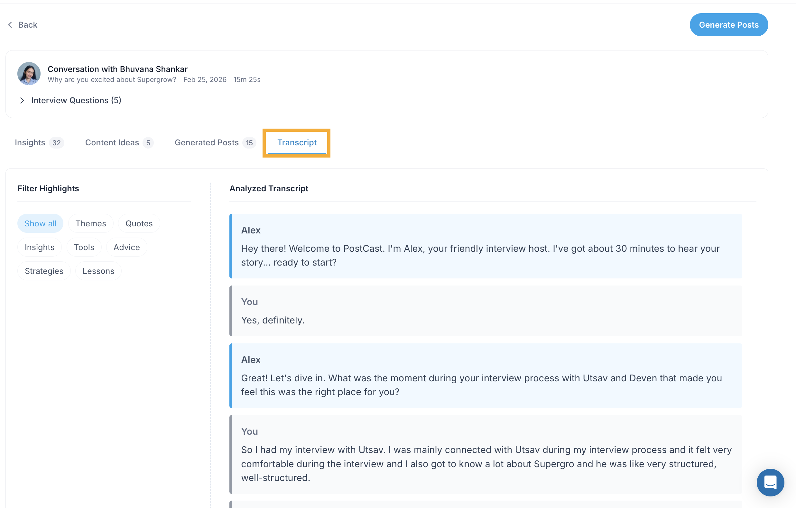Select the Transcript tab

click(x=297, y=143)
